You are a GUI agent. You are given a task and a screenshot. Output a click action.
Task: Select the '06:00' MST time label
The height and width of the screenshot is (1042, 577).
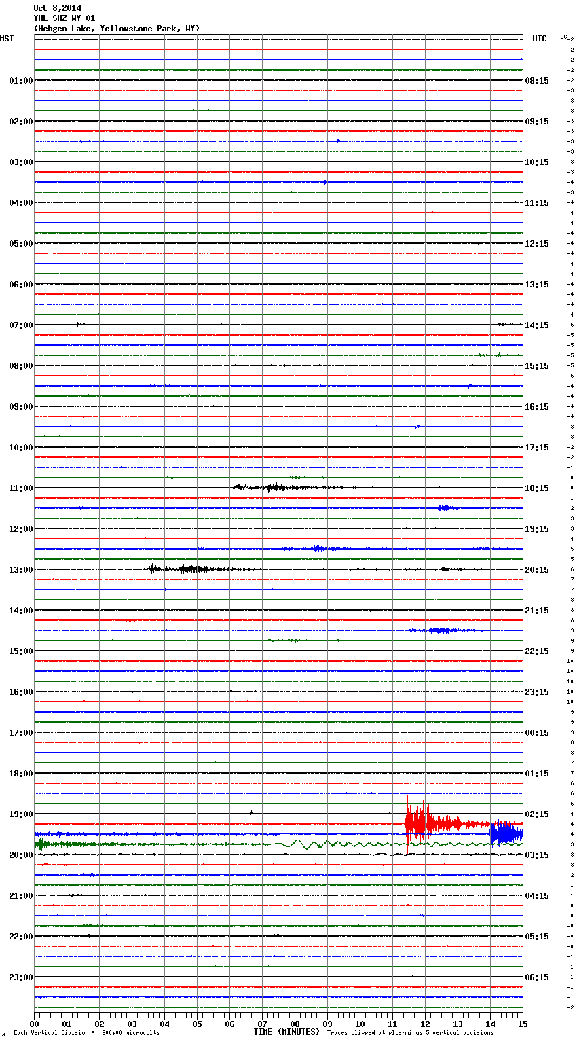20,284
